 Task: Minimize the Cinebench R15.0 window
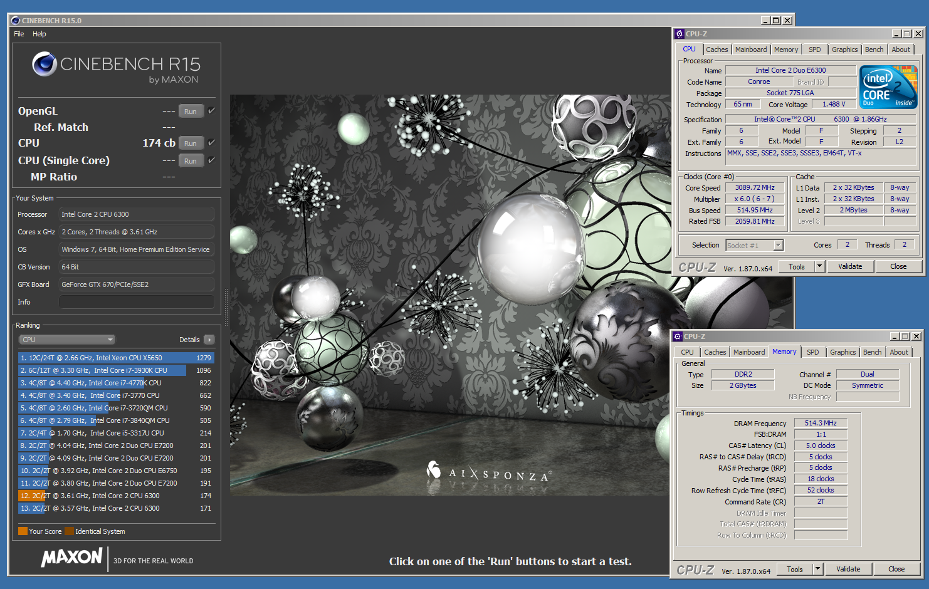point(765,21)
